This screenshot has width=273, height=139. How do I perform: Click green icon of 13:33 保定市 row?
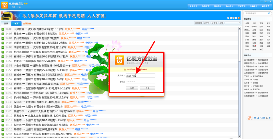tap(3, 102)
